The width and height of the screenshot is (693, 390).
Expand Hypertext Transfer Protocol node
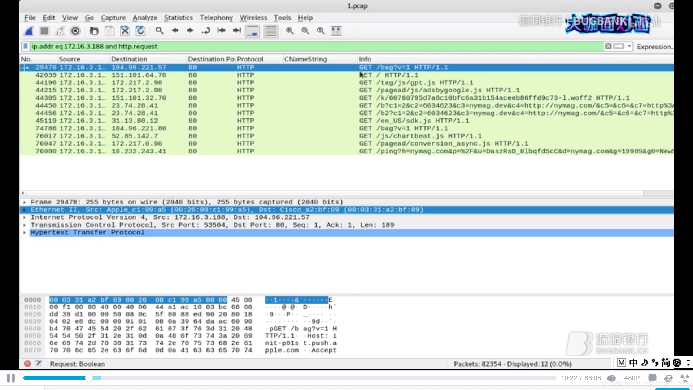coord(24,233)
